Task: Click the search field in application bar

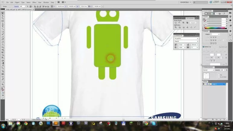Action: point(200,2)
